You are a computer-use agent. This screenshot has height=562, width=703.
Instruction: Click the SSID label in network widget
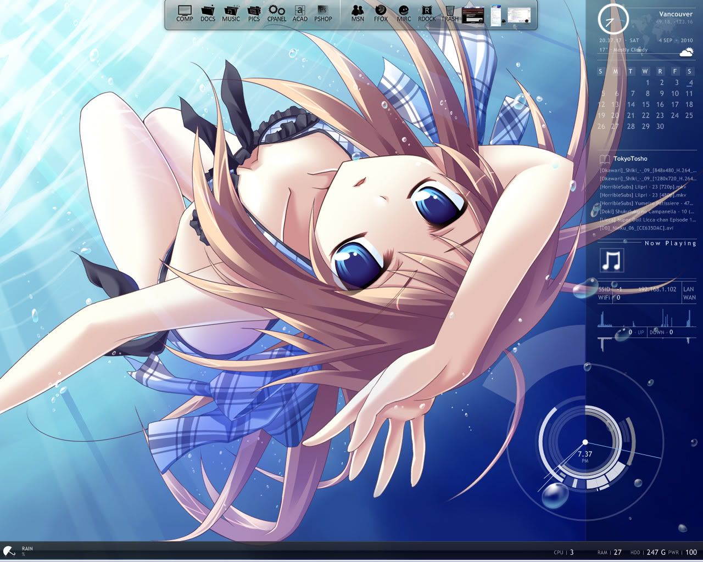(x=604, y=289)
